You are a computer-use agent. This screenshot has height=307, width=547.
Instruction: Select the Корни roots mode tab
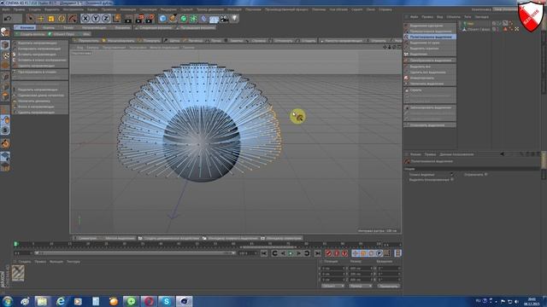click(x=49, y=27)
